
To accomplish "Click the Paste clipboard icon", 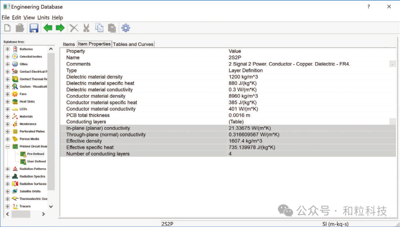I will (x=112, y=28).
